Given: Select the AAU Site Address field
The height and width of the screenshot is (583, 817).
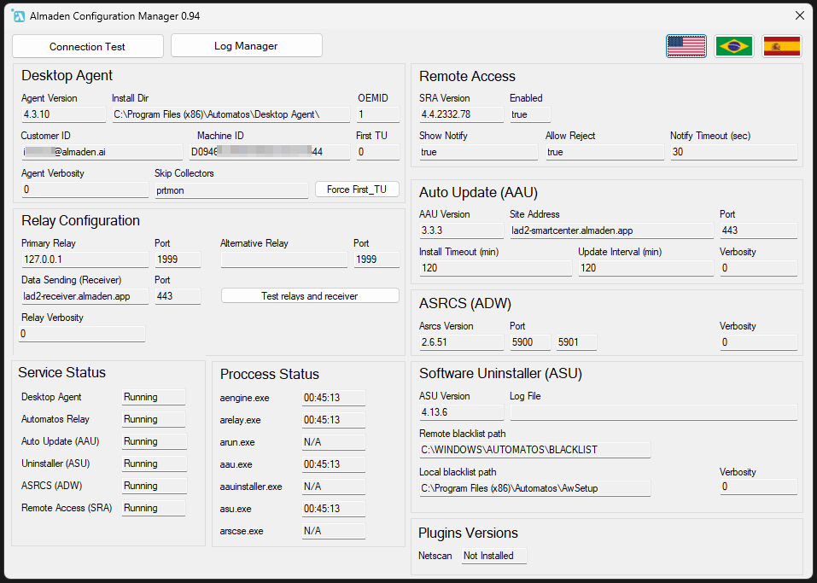Looking at the screenshot, I should (608, 230).
